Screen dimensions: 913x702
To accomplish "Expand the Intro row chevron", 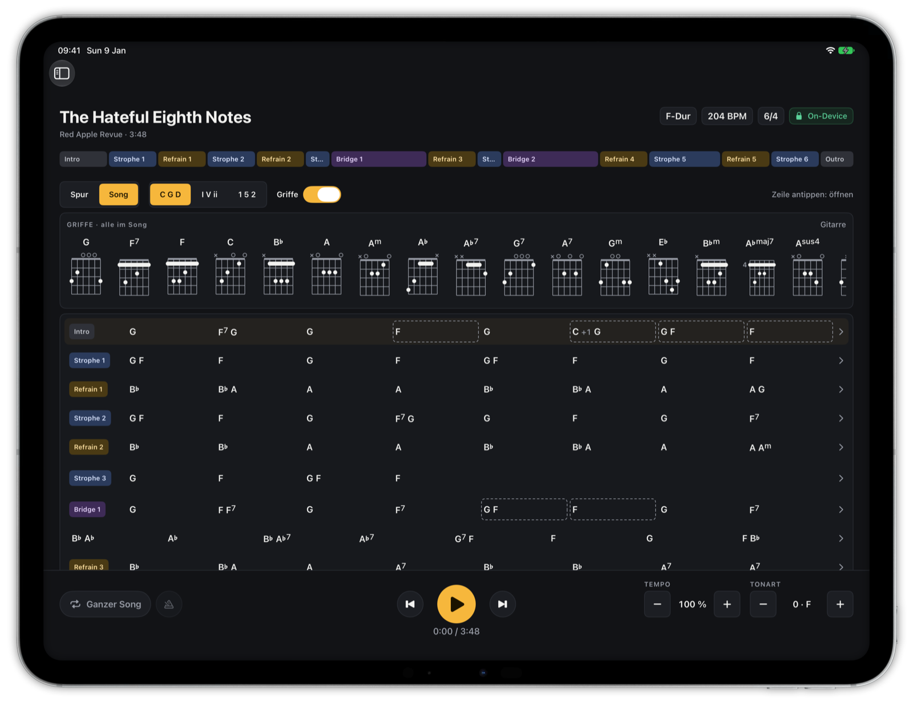I will (841, 331).
